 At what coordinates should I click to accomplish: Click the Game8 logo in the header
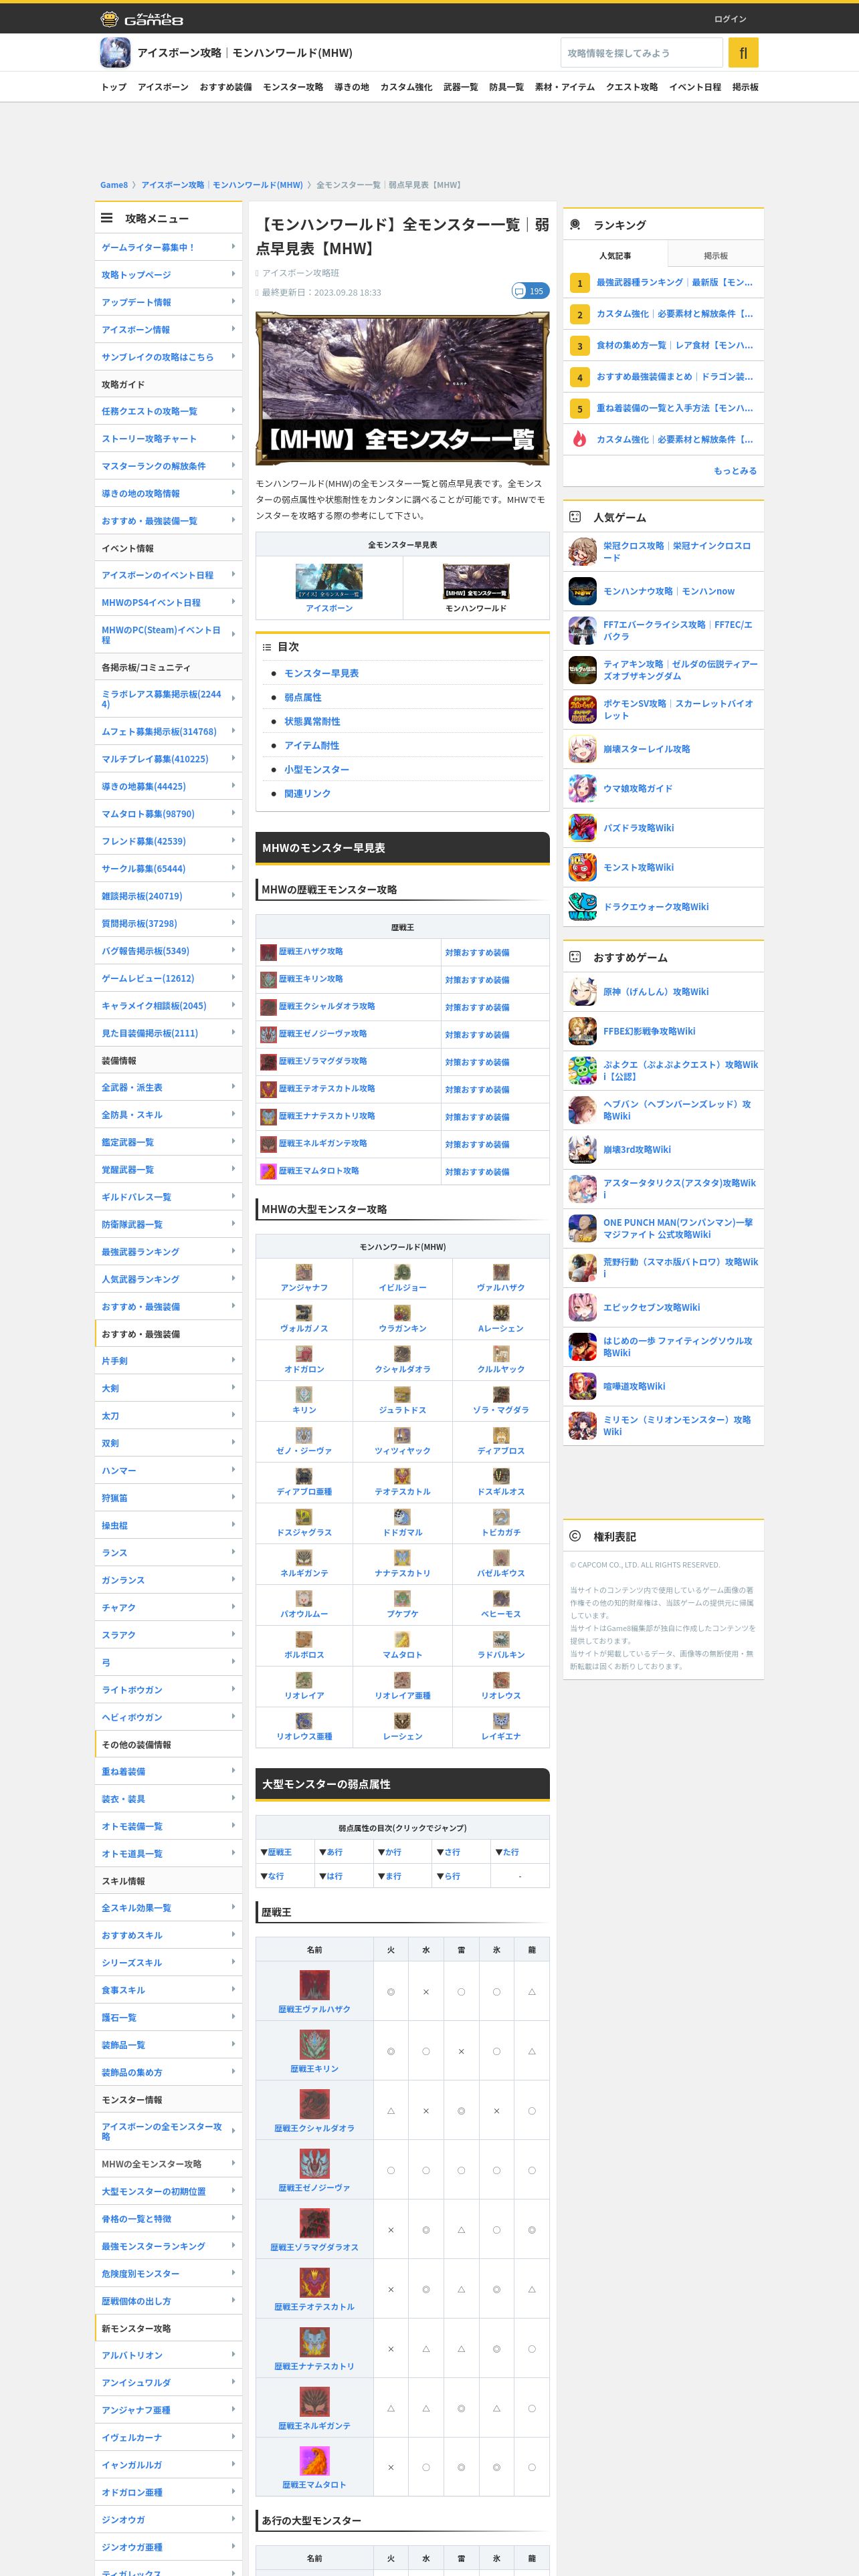pos(142,19)
